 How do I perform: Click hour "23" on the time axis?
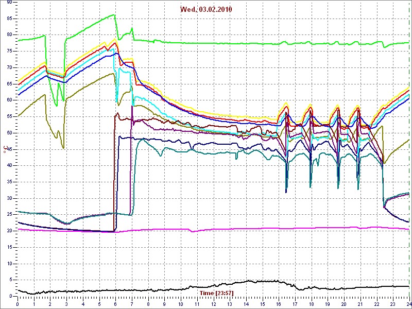(393, 304)
